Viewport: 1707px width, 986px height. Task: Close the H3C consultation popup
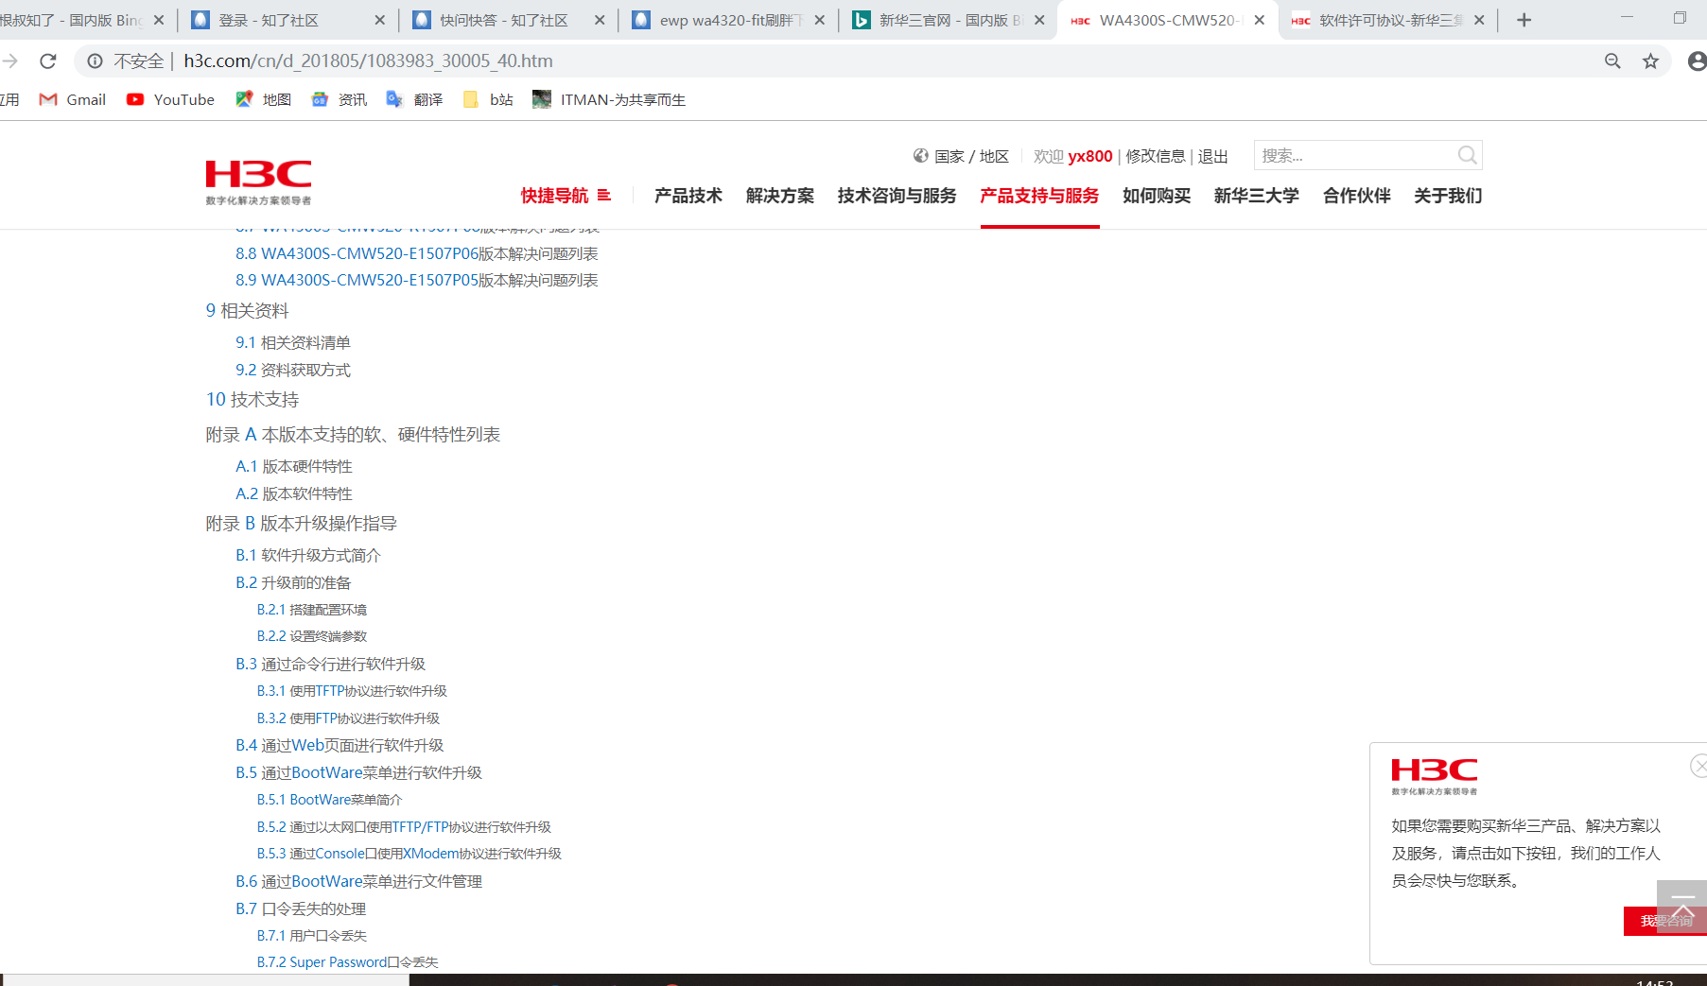point(1698,766)
